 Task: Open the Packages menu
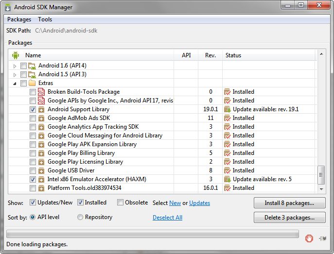(x=19, y=19)
